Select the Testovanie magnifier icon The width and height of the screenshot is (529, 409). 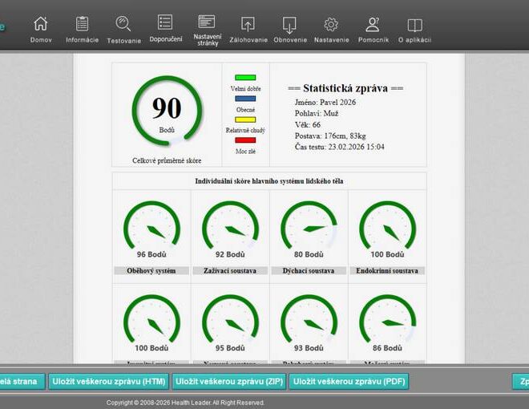point(123,24)
